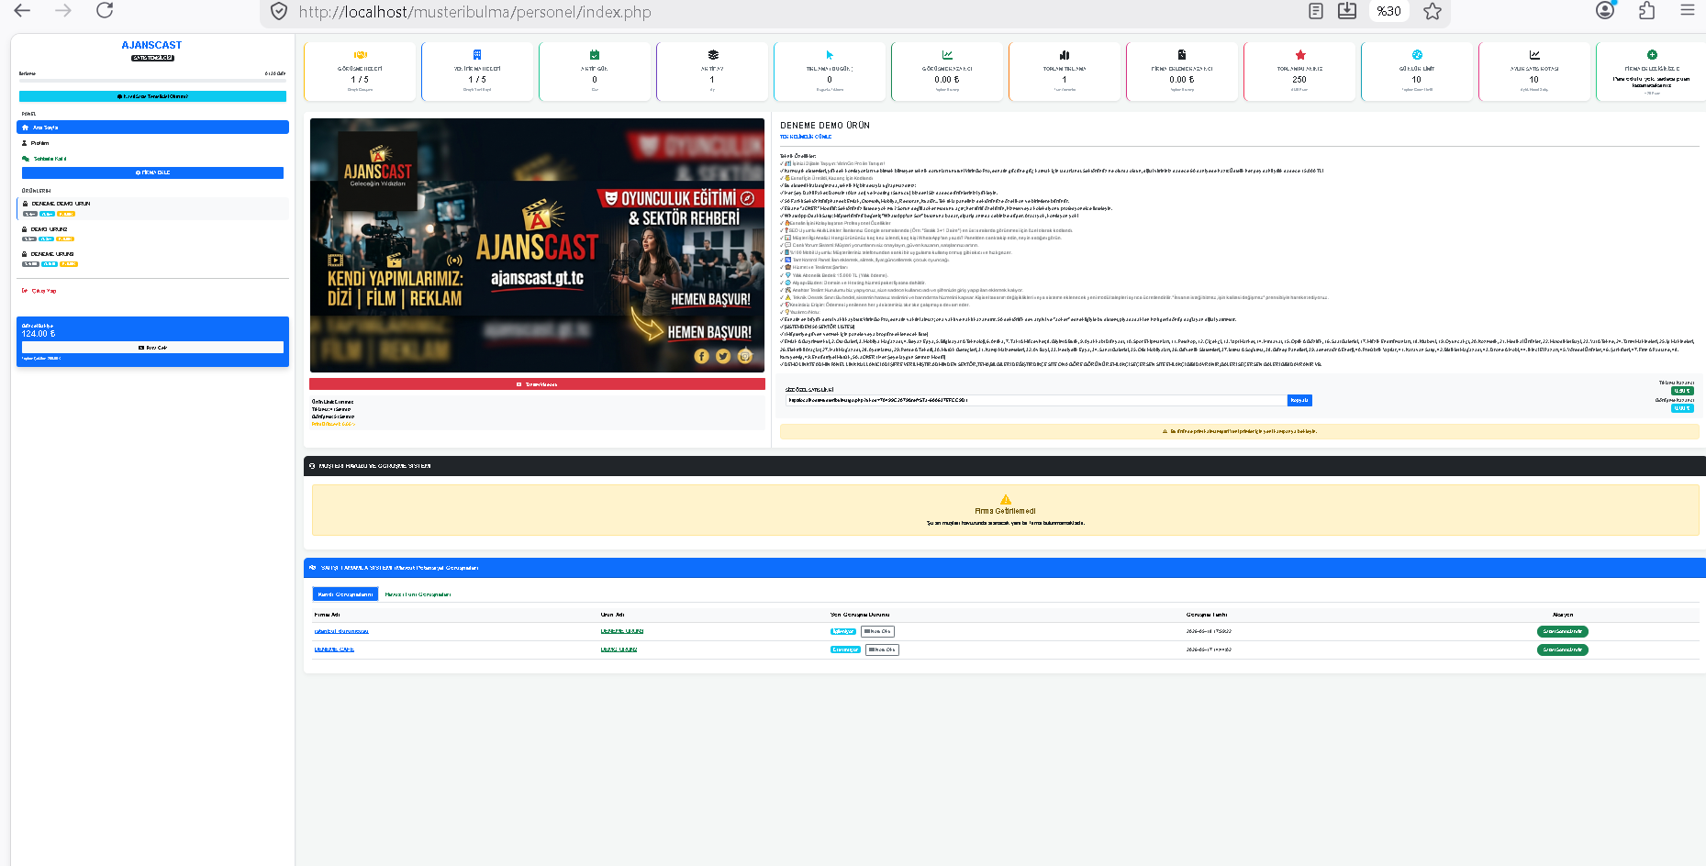Image resolution: width=1706 pixels, height=866 pixels.
Task: Click the browser forward arrow
Action: [63, 11]
